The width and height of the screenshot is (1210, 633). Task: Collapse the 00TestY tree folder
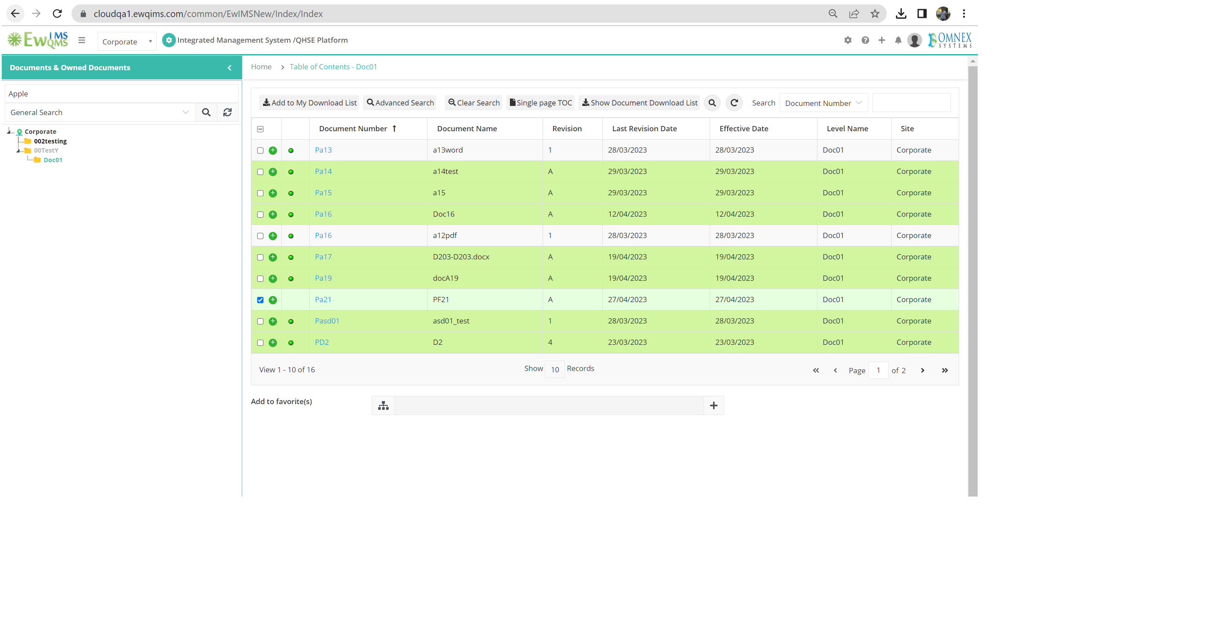(18, 151)
